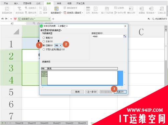Click the 分列 text-to-columns icon

pyautogui.click(x=88, y=9)
